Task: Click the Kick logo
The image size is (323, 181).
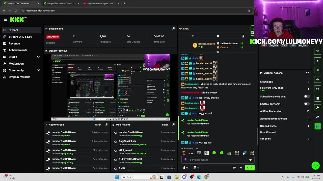Action: (18, 20)
